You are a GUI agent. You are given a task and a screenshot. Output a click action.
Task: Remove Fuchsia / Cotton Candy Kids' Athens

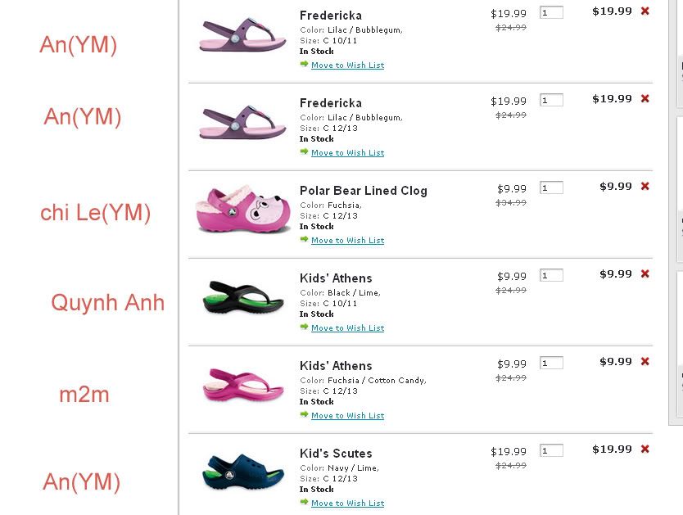[645, 362]
